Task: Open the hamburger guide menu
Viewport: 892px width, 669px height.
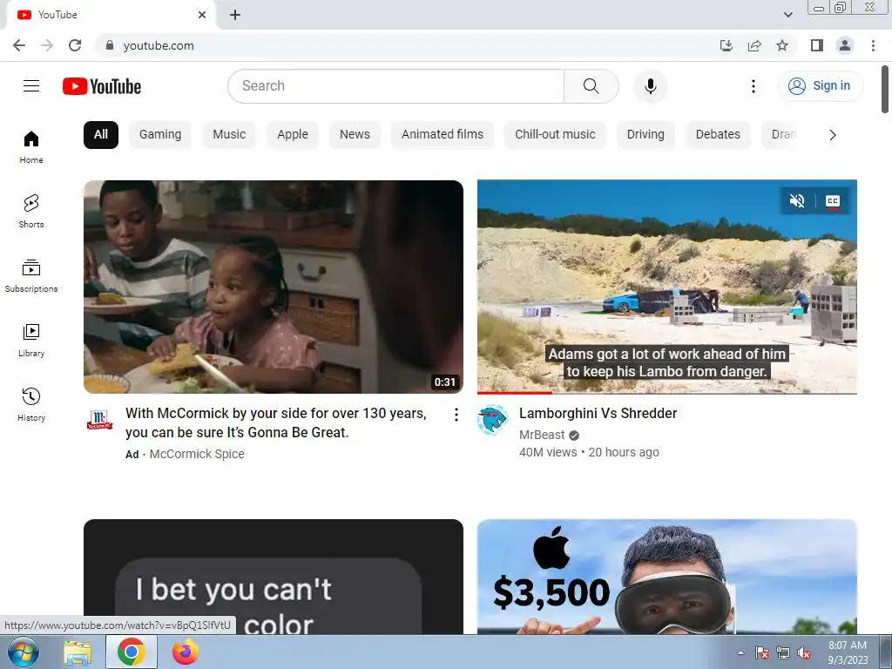Action: tap(31, 86)
